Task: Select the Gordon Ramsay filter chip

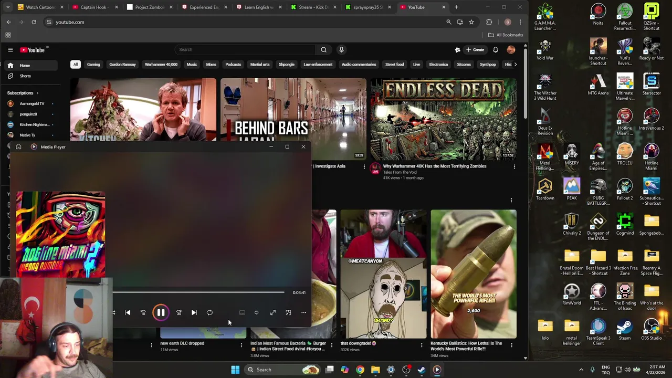Action: point(122,65)
